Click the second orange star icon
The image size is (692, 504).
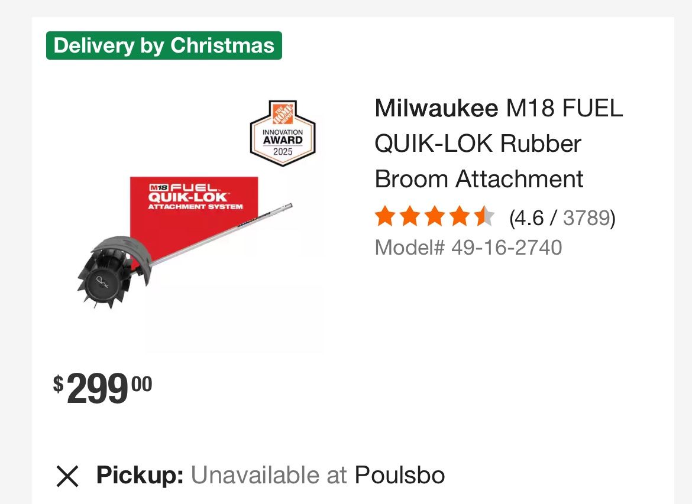click(410, 217)
